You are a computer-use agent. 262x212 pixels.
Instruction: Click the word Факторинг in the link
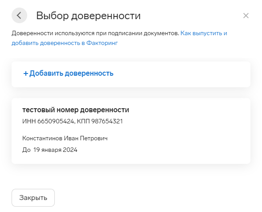pyautogui.click(x=102, y=43)
